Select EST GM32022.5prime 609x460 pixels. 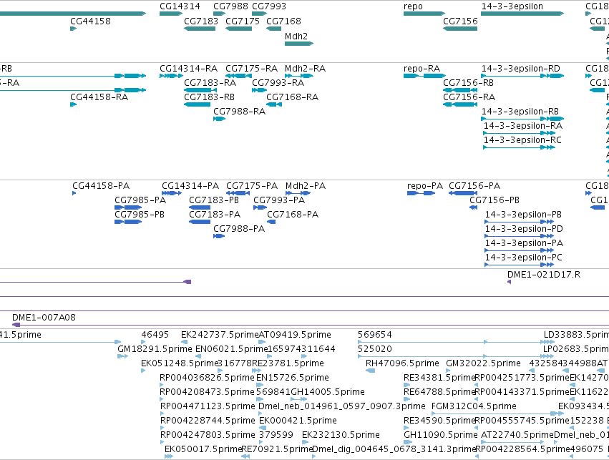[x=448, y=371]
